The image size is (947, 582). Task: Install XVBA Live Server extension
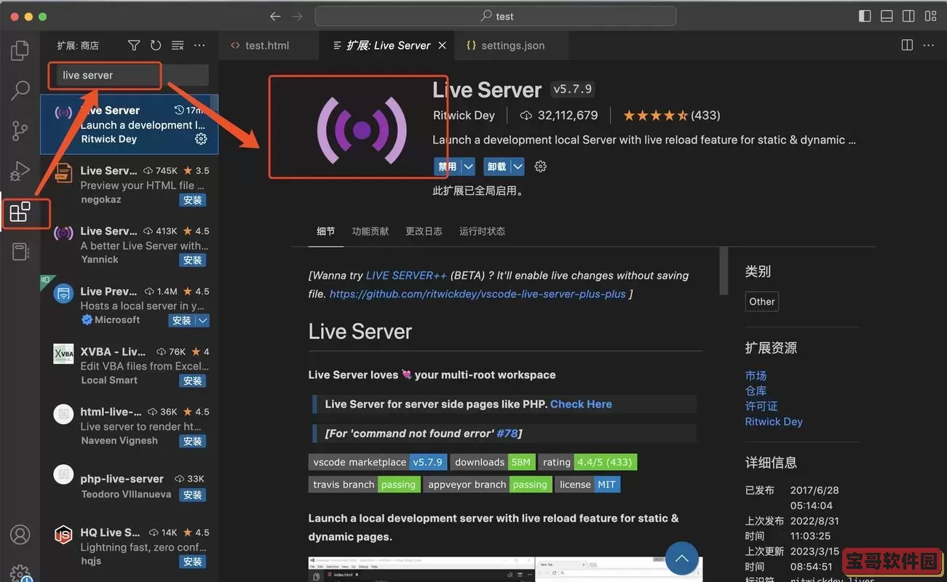[x=193, y=380]
